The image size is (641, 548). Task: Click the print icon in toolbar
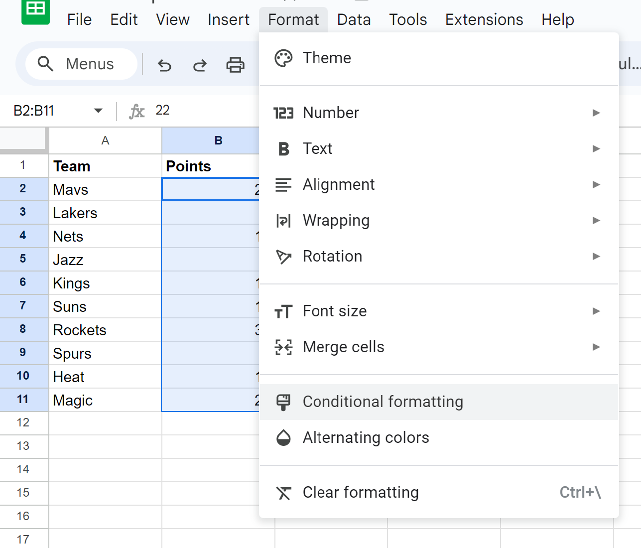pyautogui.click(x=235, y=65)
